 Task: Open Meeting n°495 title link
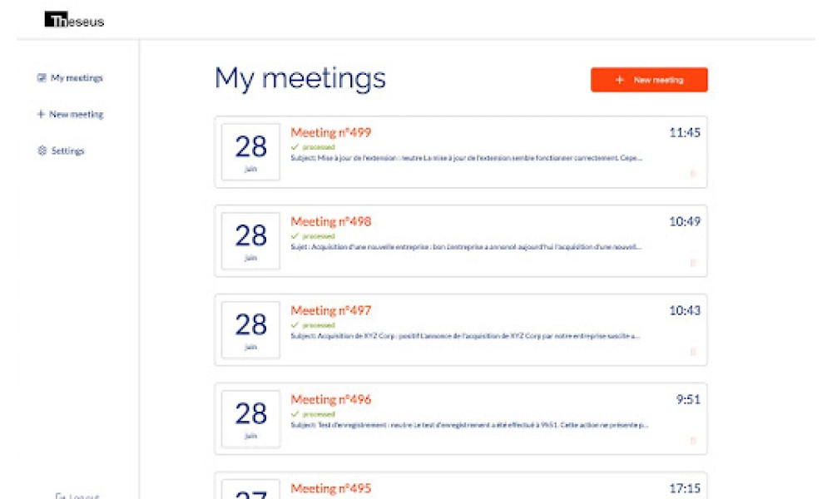330,488
